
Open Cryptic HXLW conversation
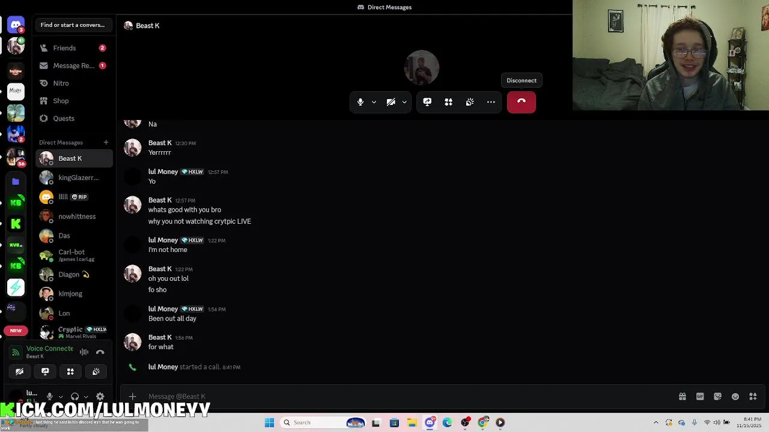pos(74,332)
